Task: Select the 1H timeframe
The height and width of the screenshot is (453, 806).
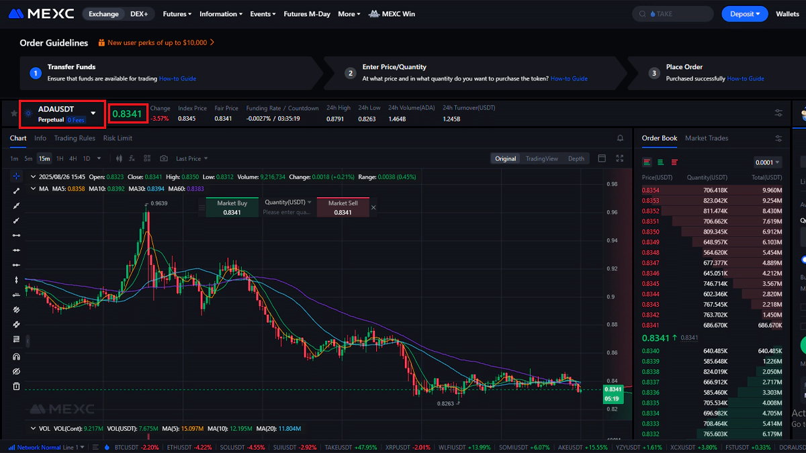Action: pyautogui.click(x=60, y=158)
